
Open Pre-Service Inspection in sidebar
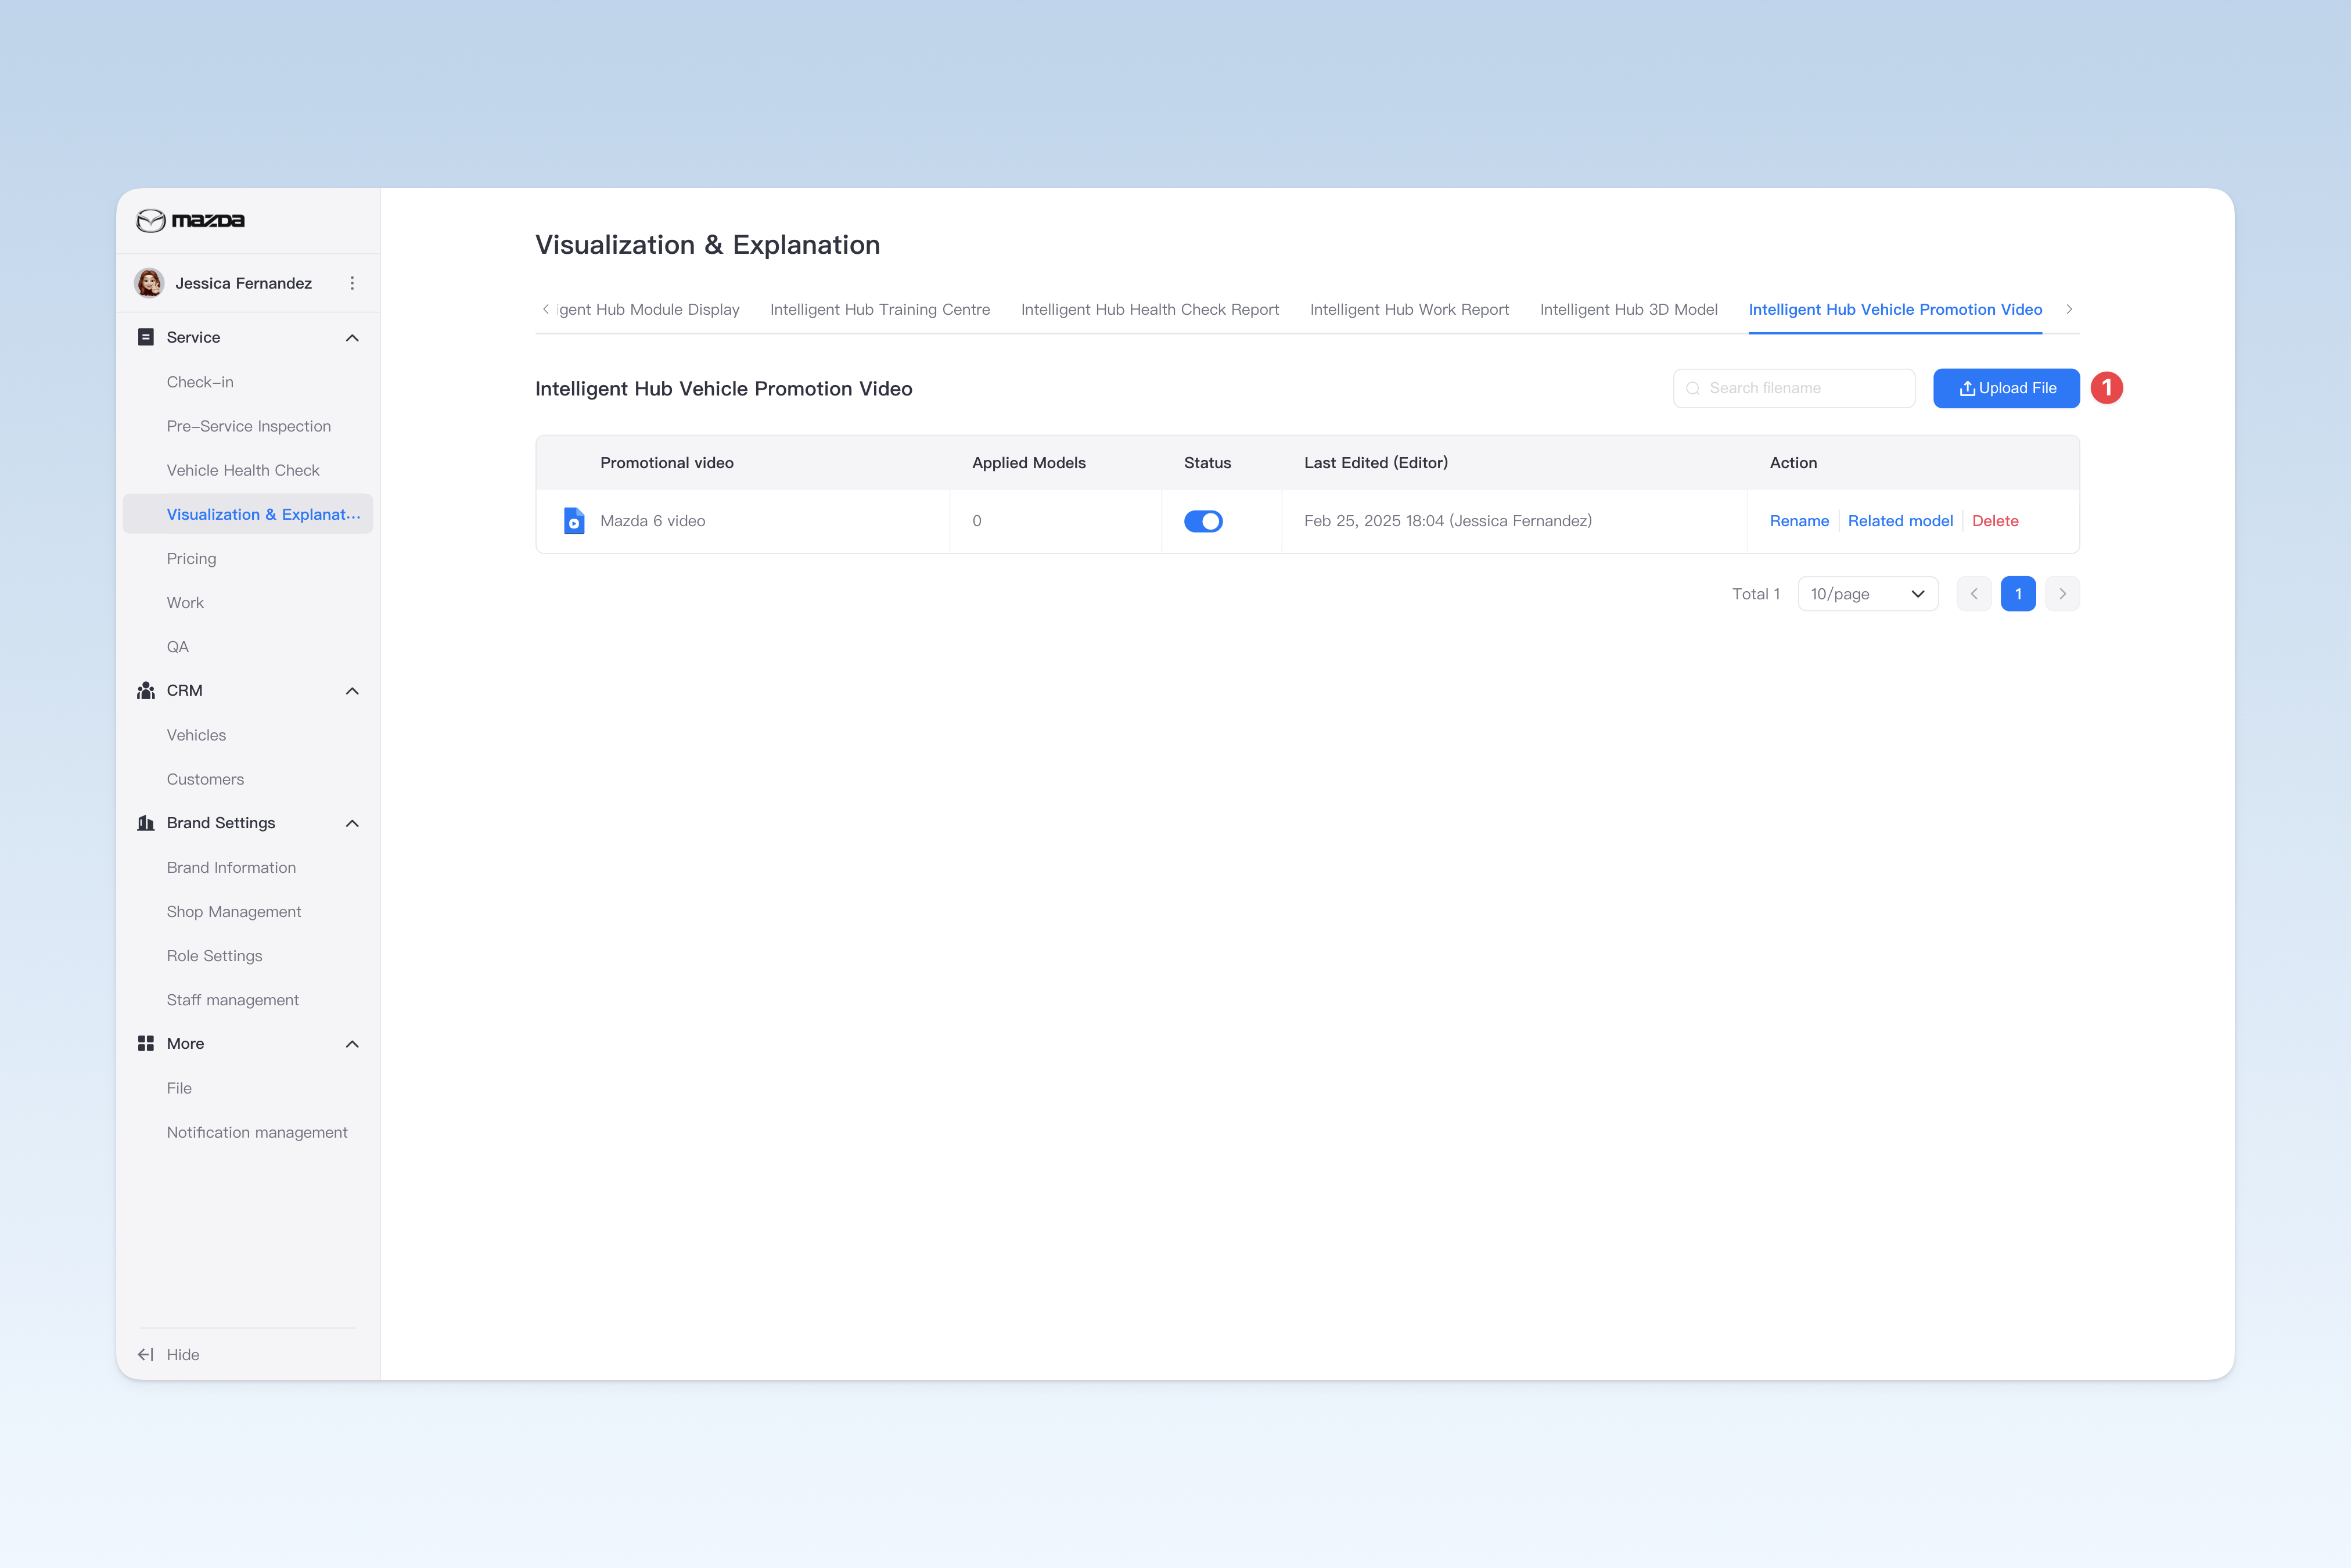pyautogui.click(x=249, y=426)
